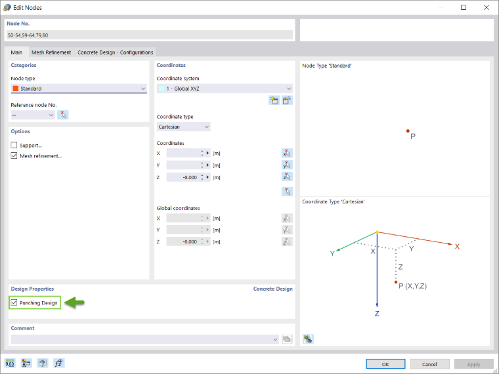Click the orange Standard node type color swatch
The height and width of the screenshot is (374, 499).
click(16, 89)
